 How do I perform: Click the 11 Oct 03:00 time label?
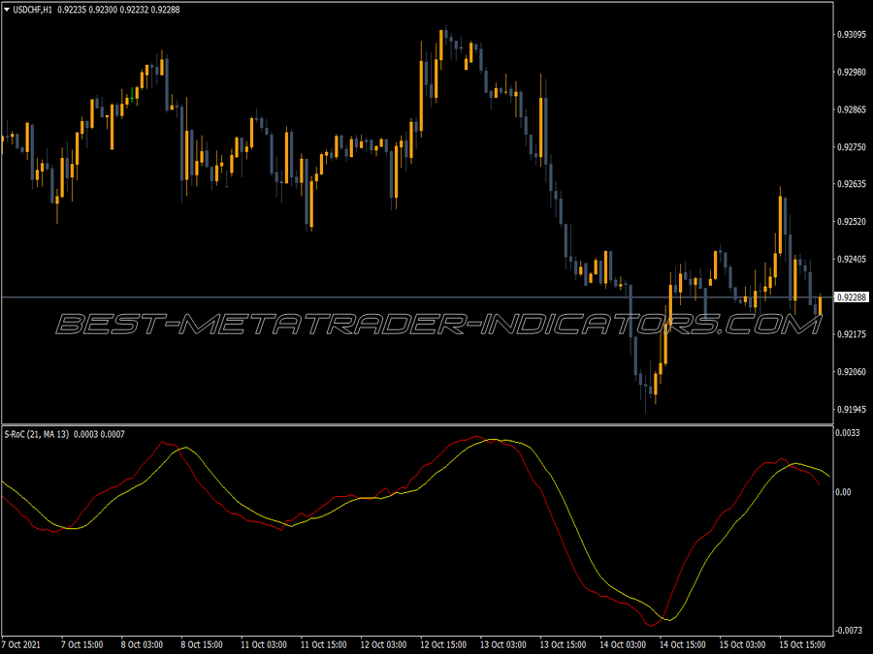264,645
